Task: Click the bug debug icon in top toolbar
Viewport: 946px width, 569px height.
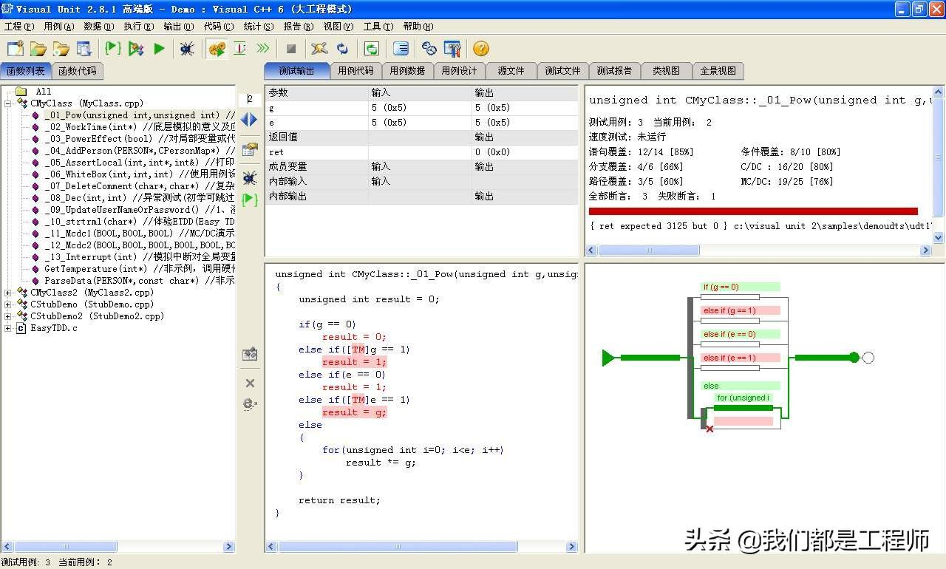Action: pyautogui.click(x=188, y=49)
